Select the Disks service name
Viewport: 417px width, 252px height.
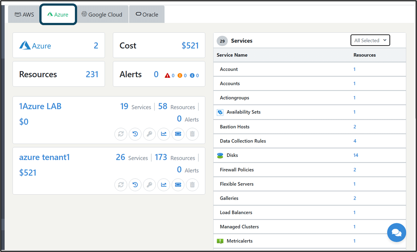(x=232, y=155)
